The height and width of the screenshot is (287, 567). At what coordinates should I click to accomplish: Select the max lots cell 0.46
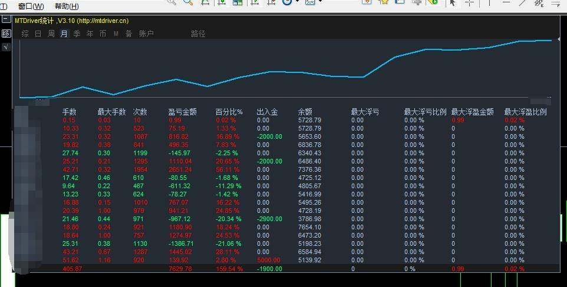click(x=104, y=178)
